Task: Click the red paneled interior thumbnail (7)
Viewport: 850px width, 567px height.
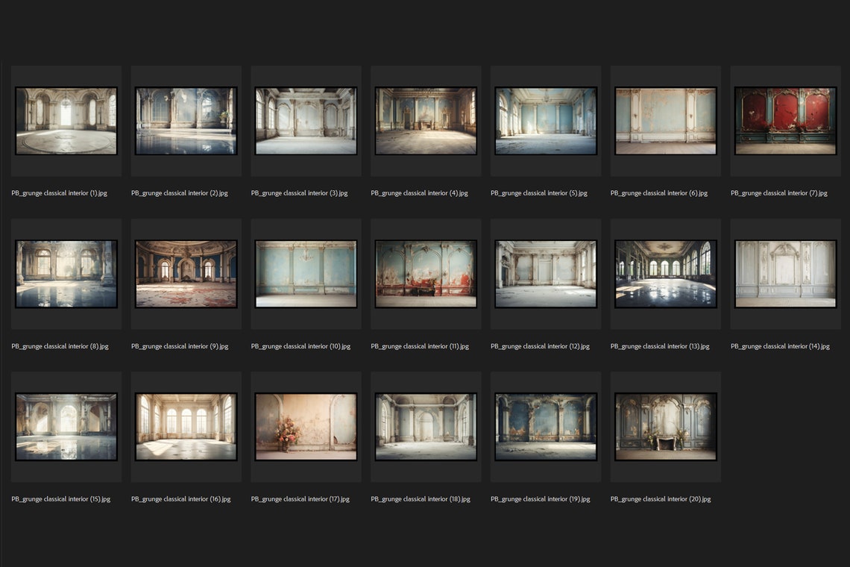Action: point(785,122)
